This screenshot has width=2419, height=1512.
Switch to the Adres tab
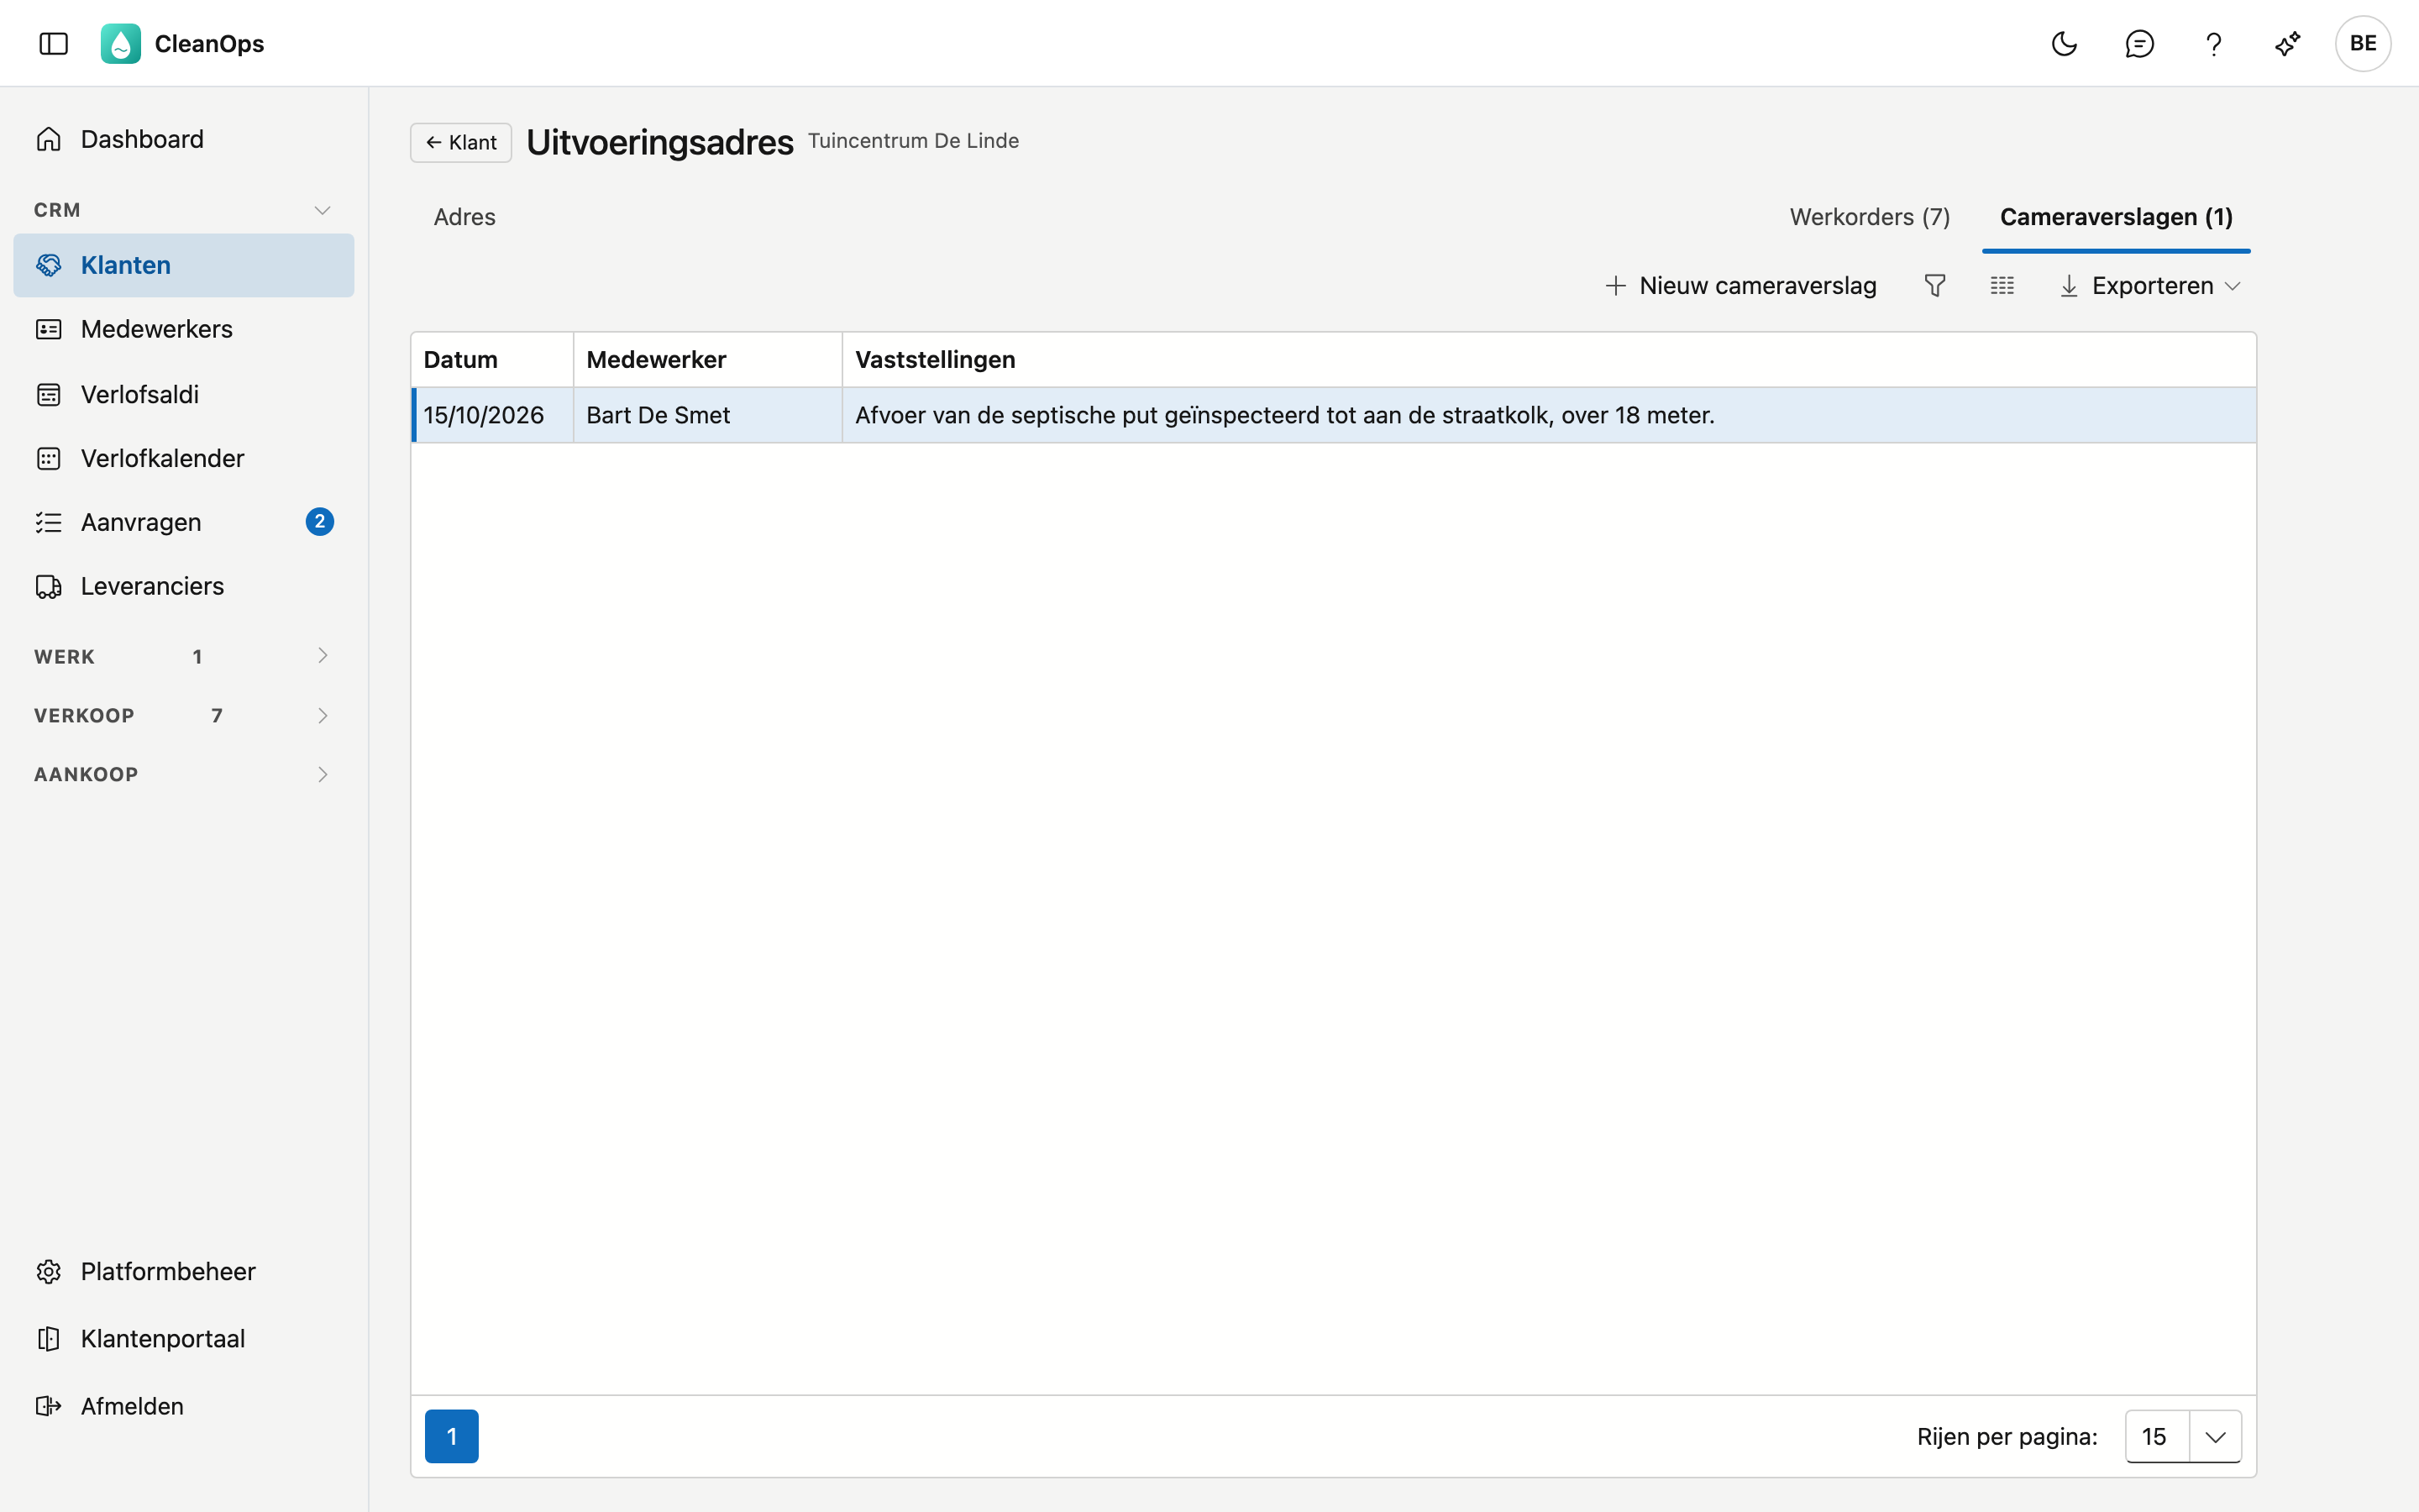point(464,217)
